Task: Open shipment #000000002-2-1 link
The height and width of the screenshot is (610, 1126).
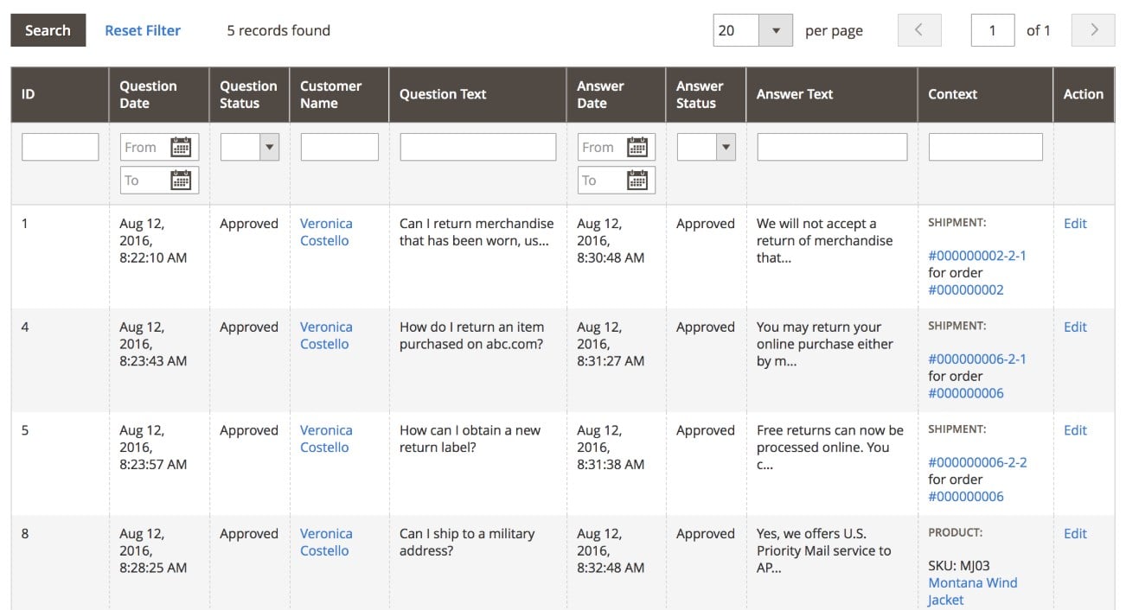Action: point(977,256)
